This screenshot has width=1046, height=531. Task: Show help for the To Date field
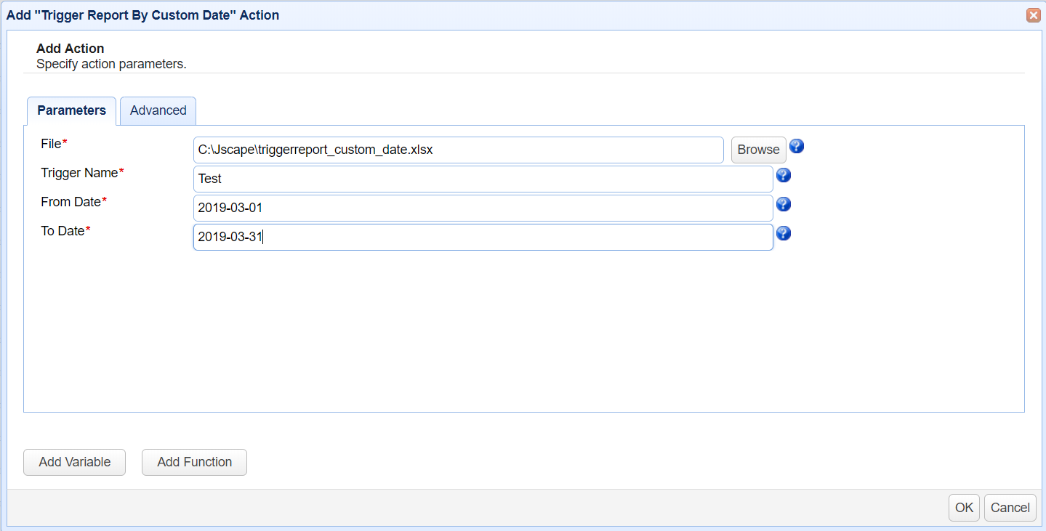coord(784,233)
